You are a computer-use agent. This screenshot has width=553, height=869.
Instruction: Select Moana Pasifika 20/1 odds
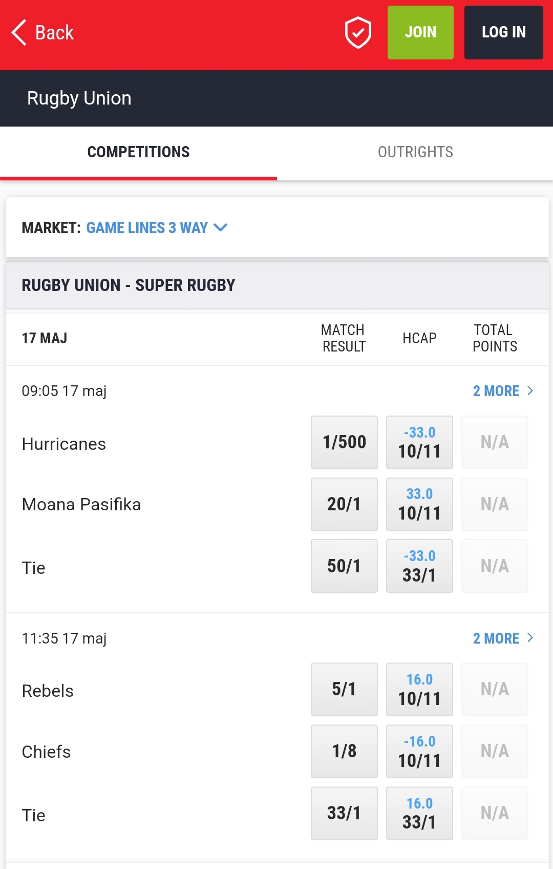(344, 504)
